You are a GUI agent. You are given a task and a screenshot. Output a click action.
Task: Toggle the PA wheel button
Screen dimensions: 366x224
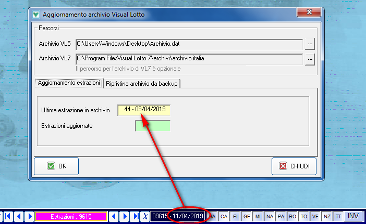(x=281, y=217)
